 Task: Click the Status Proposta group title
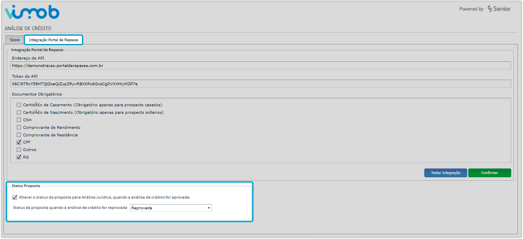click(x=26, y=185)
